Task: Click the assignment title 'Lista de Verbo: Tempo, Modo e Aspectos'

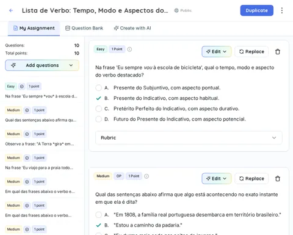Action: tap(95, 10)
